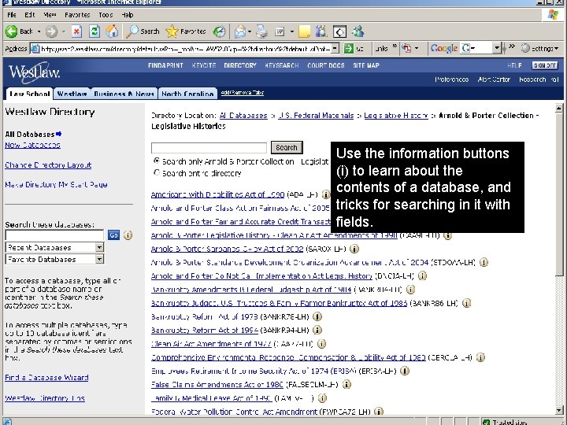Click the Sign Off button
The height and width of the screenshot is (425, 567).
(545, 65)
